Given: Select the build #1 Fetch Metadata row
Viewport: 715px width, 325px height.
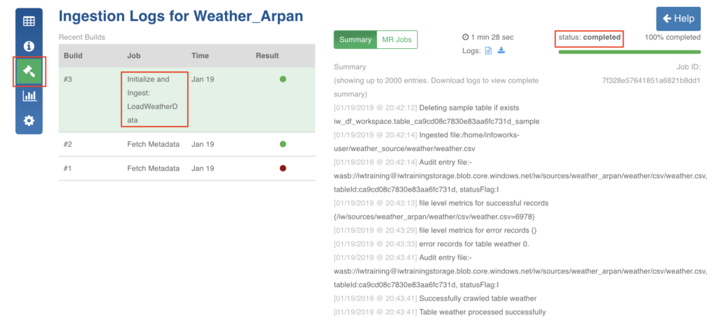Looking at the screenshot, I should [153, 168].
